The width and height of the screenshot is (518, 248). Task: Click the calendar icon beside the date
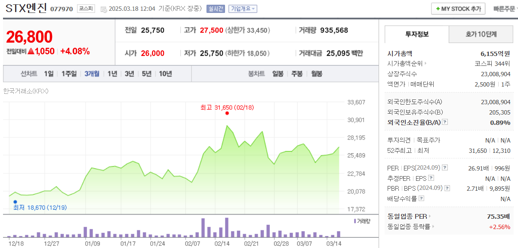(x=103, y=9)
